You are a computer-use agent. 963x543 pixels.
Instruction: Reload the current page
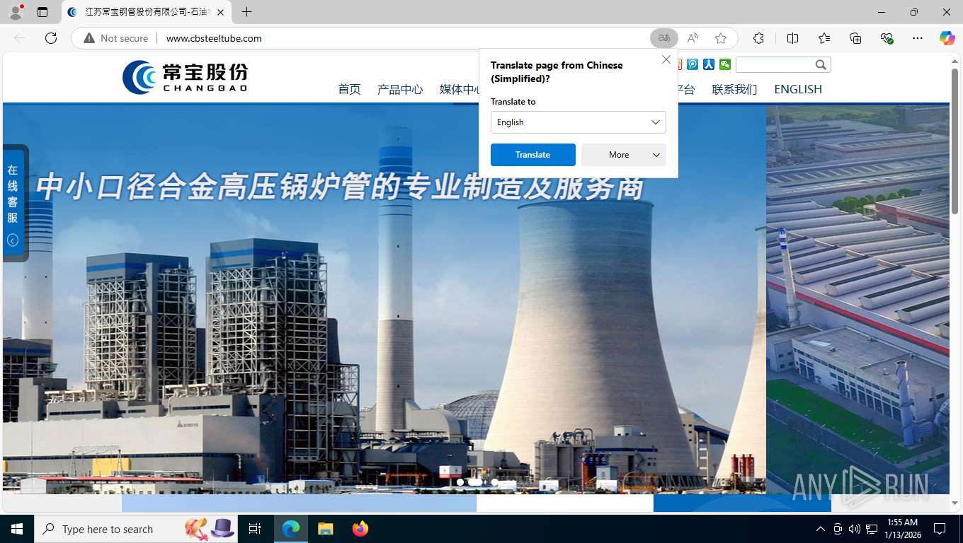pyautogui.click(x=51, y=38)
